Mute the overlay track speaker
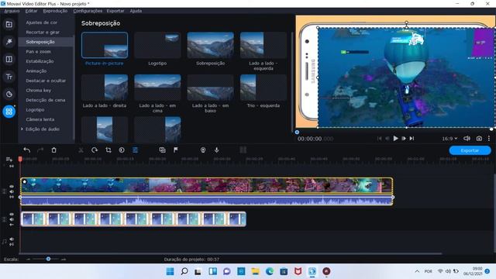The image size is (496, 279). (x=12, y=219)
